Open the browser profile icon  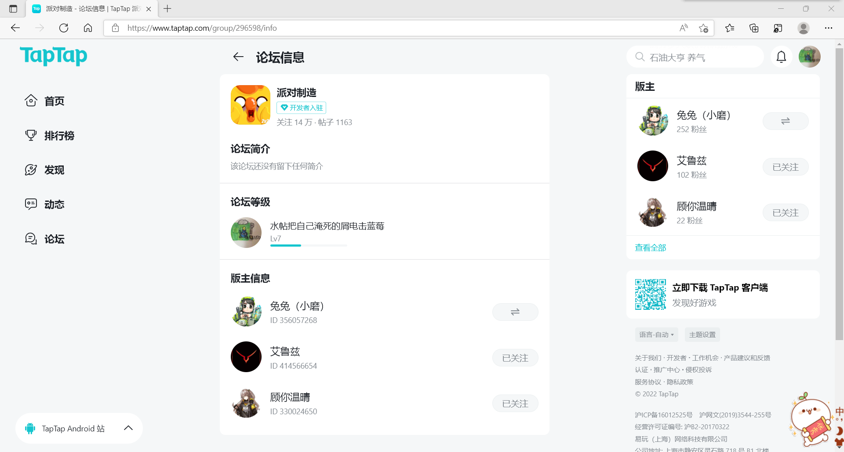(x=804, y=28)
